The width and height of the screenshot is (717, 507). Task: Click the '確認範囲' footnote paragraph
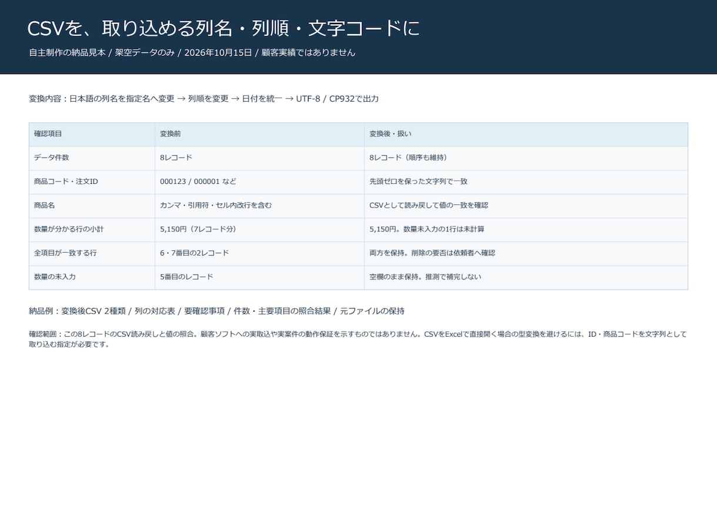pos(358,339)
